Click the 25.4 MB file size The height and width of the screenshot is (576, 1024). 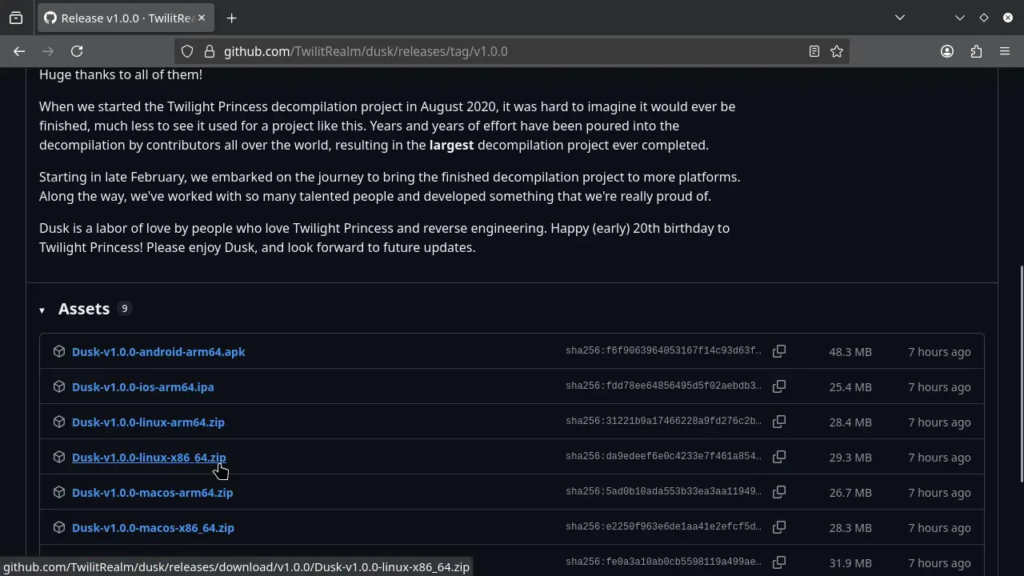point(850,387)
